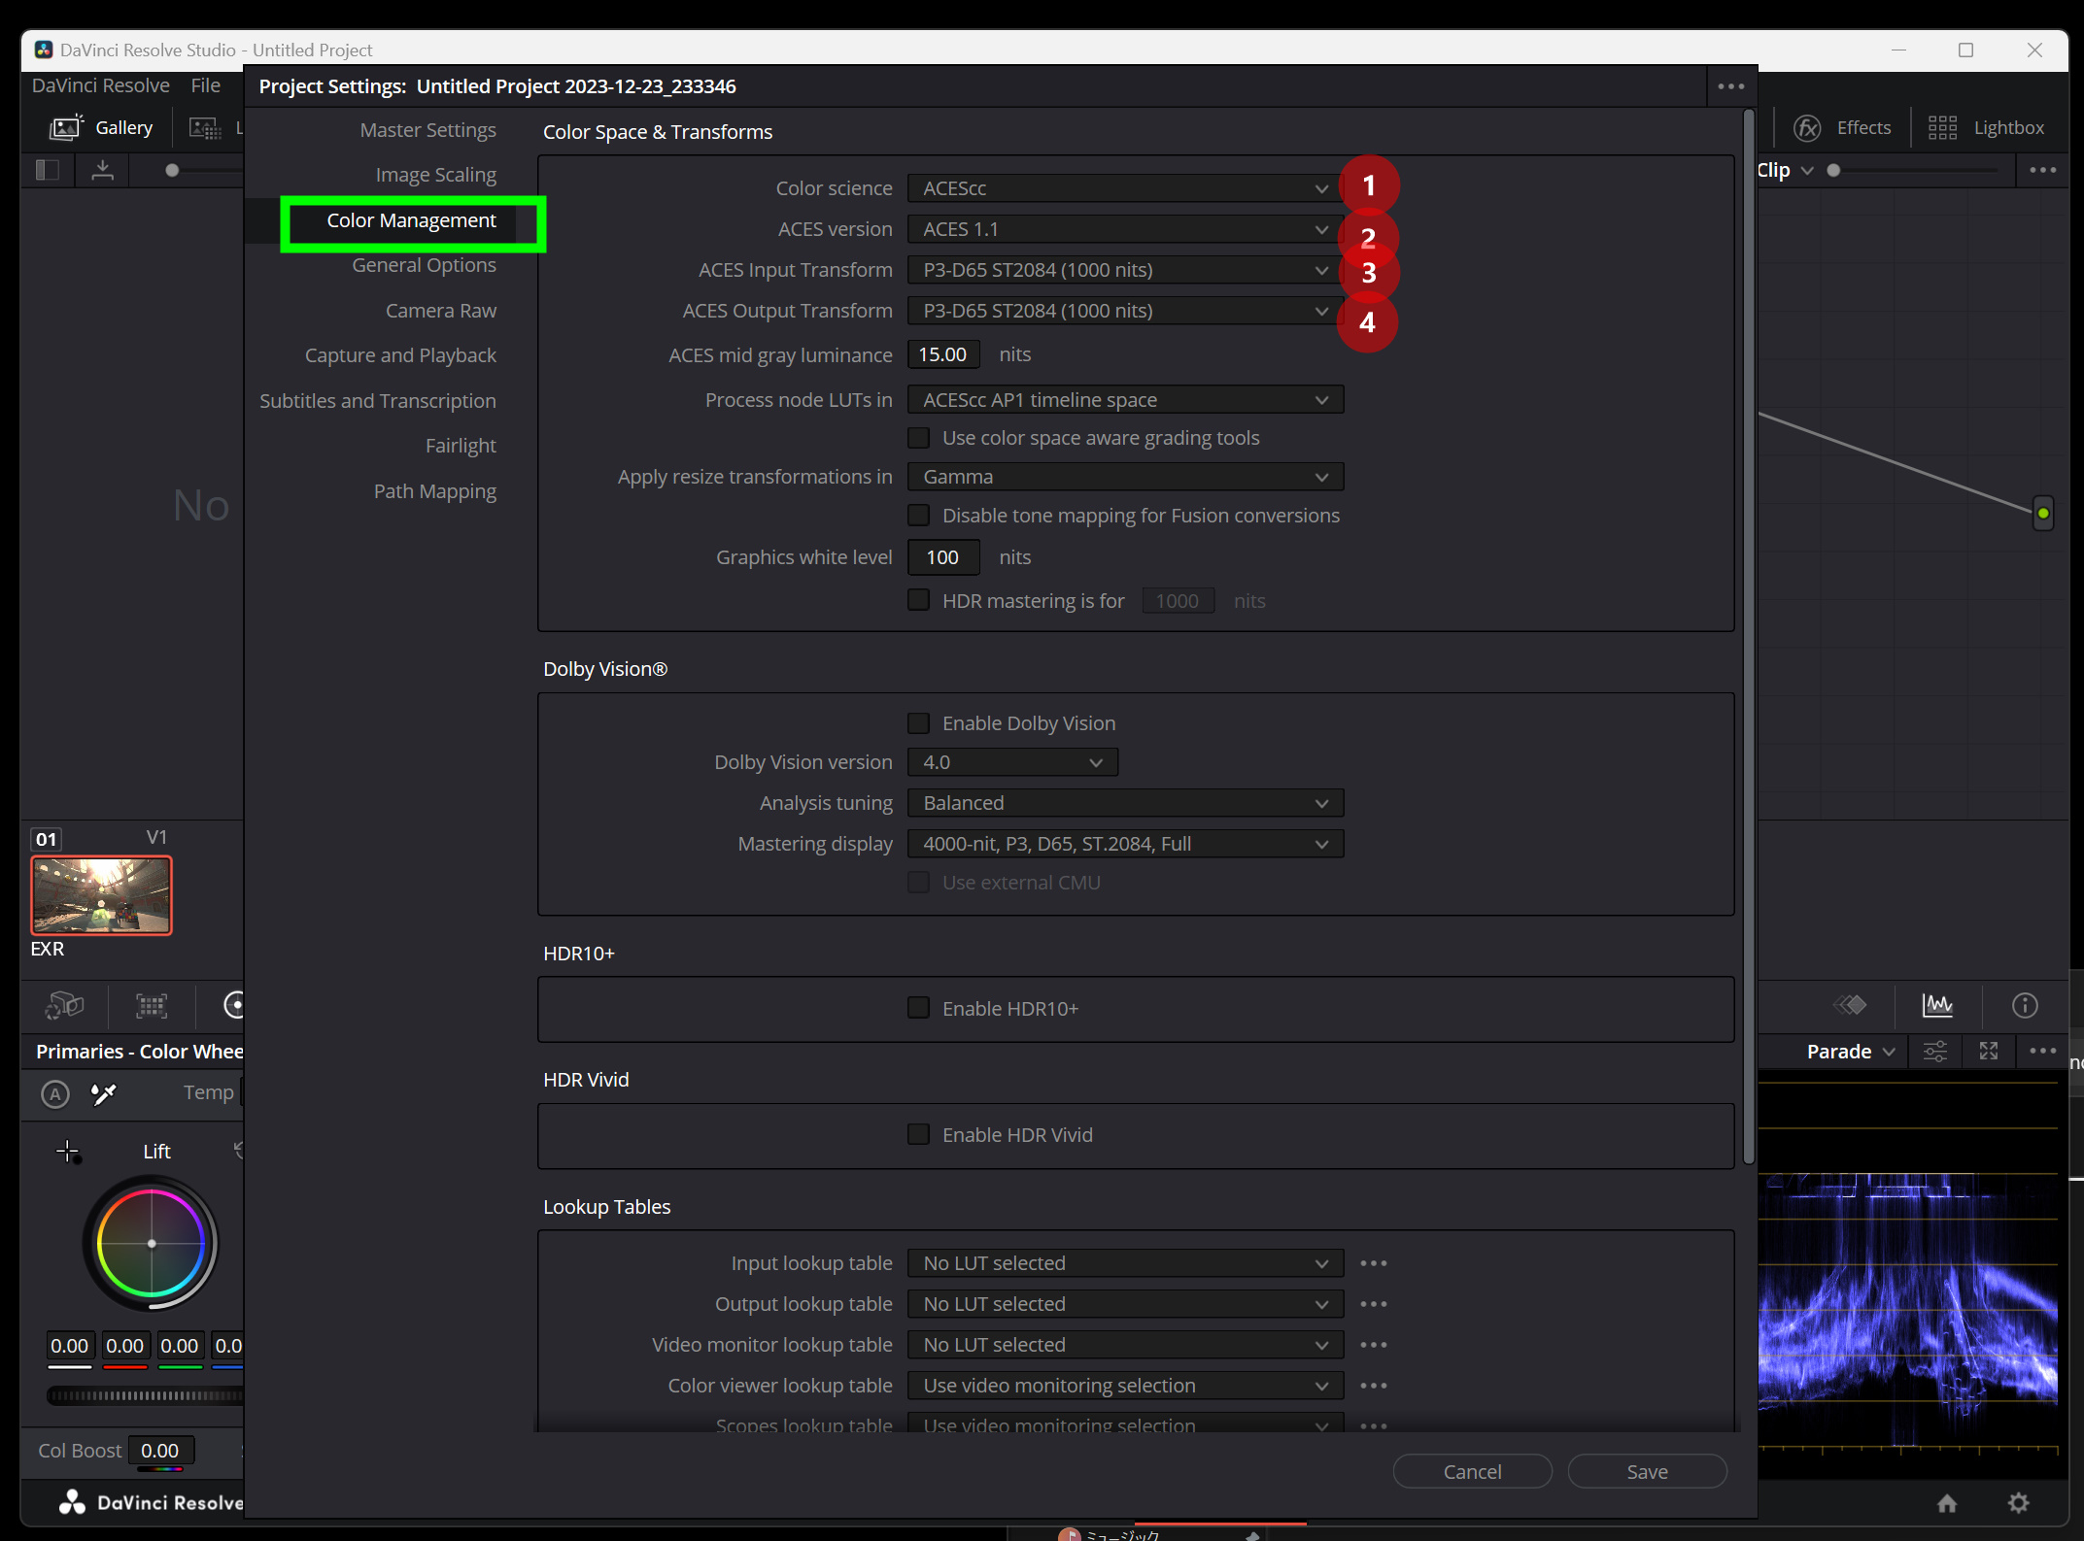Open the ACES Output Transform dropdown

(x=1124, y=311)
